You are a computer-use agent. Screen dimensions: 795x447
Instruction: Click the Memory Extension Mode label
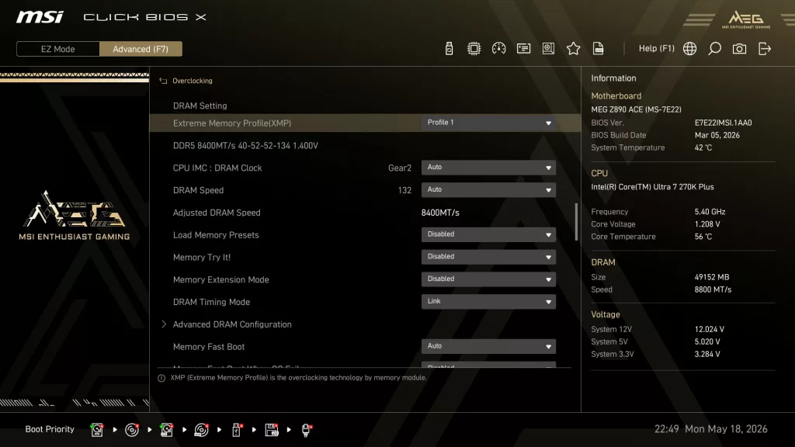pyautogui.click(x=221, y=279)
